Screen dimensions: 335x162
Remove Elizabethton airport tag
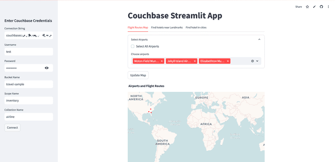point(228,61)
